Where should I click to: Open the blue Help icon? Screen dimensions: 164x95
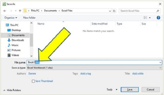(158, 18)
